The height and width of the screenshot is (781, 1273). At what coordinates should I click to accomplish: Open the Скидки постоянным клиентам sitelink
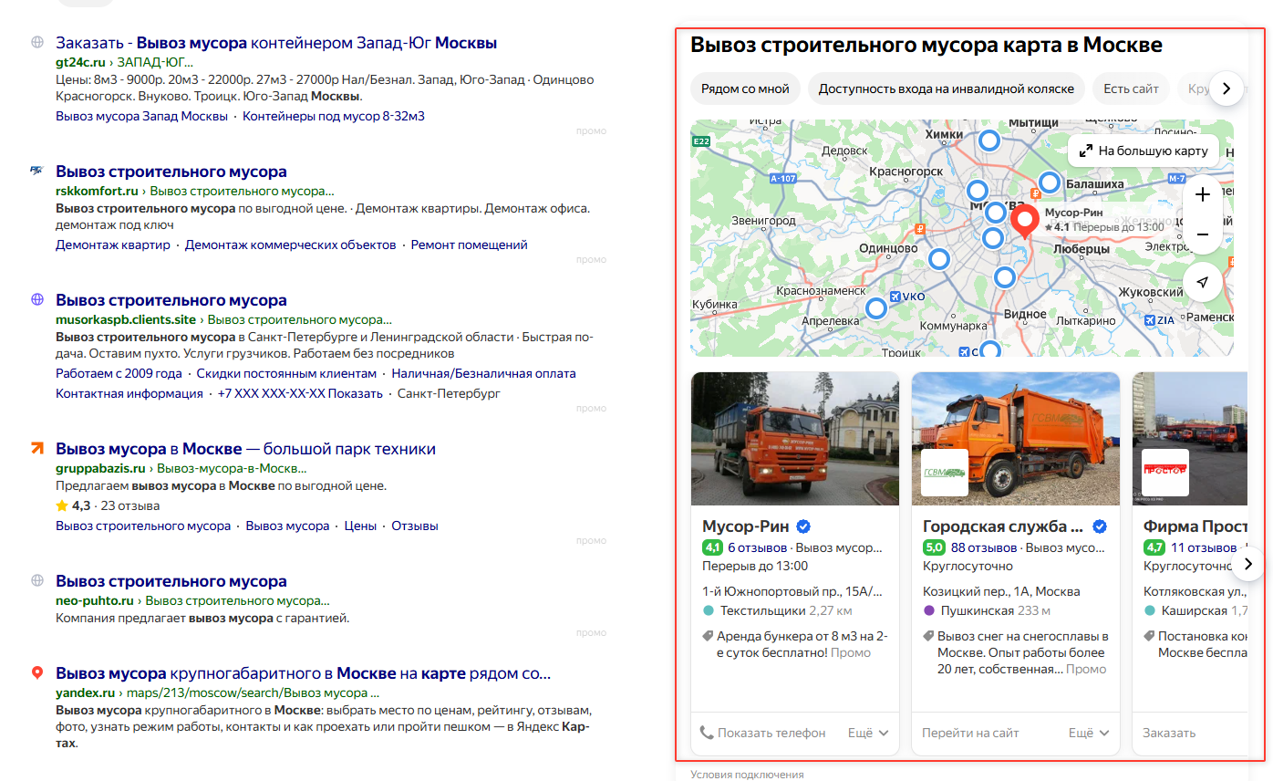[x=286, y=373]
